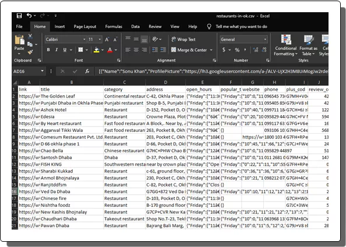Center text horizontally
Viewport: 346px width, 247px height.
[x=136, y=50]
